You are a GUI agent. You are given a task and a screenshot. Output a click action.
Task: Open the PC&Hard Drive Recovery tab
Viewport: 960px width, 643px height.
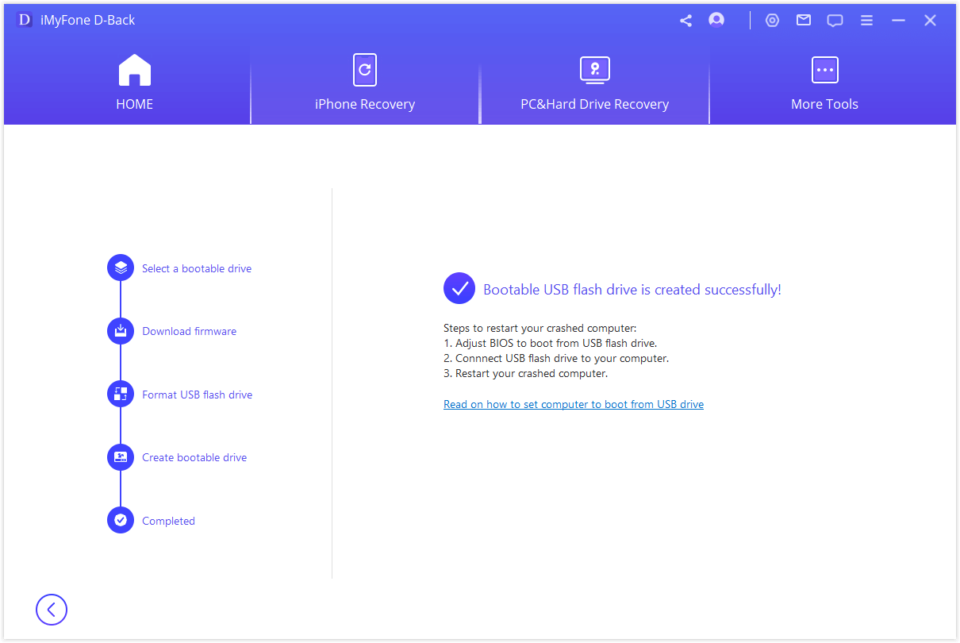point(594,83)
